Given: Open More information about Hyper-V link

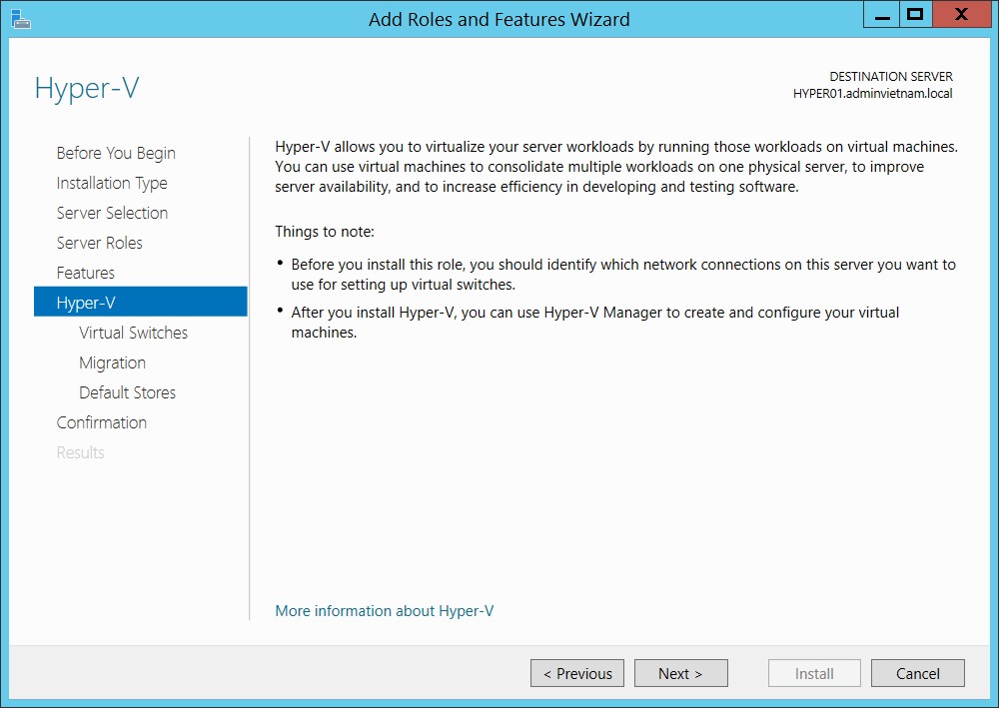Looking at the screenshot, I should (x=385, y=610).
